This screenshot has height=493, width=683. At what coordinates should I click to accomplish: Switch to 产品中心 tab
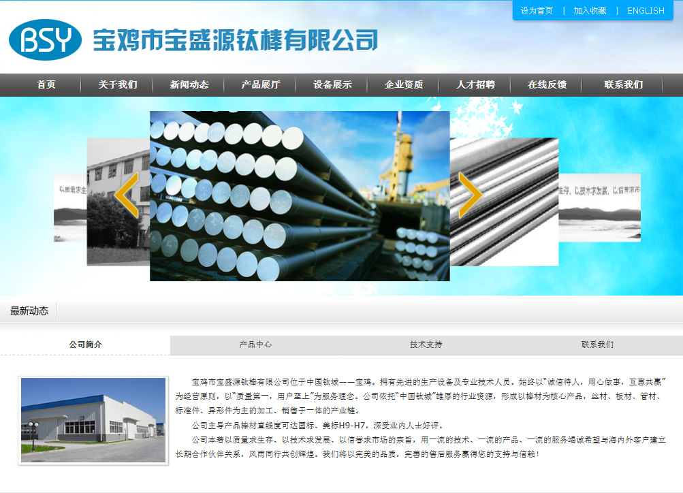coord(255,345)
